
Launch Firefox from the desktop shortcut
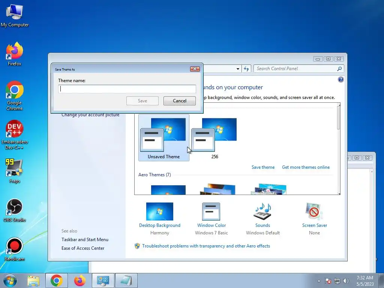(15, 54)
